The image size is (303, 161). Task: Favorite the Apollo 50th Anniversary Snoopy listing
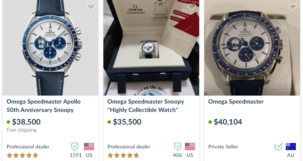click(91, 7)
